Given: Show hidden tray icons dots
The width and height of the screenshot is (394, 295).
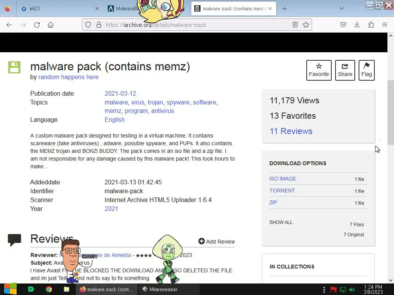Looking at the screenshot, I should pyautogui.click(x=324, y=290).
